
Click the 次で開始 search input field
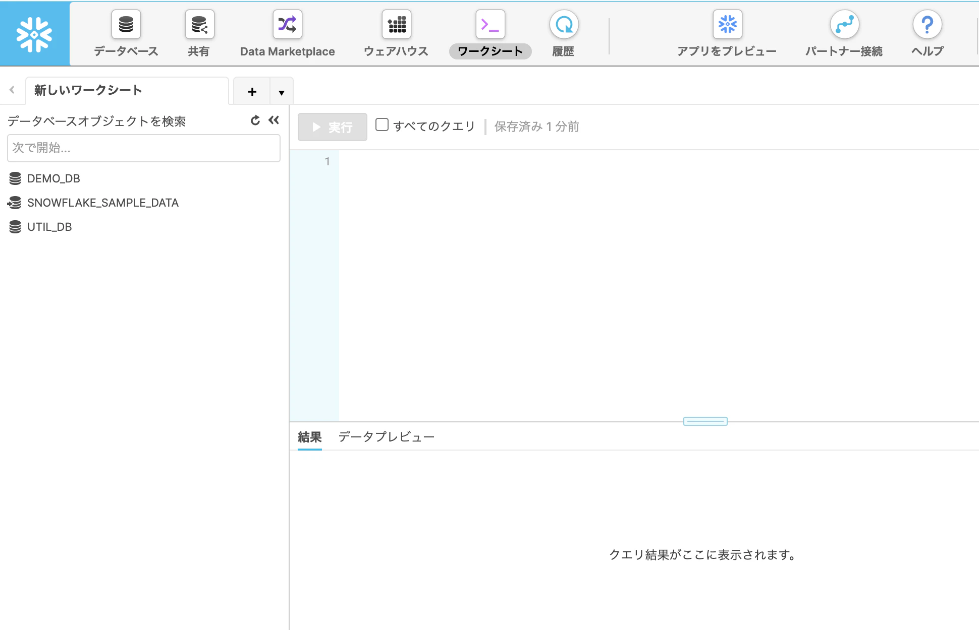tap(144, 148)
